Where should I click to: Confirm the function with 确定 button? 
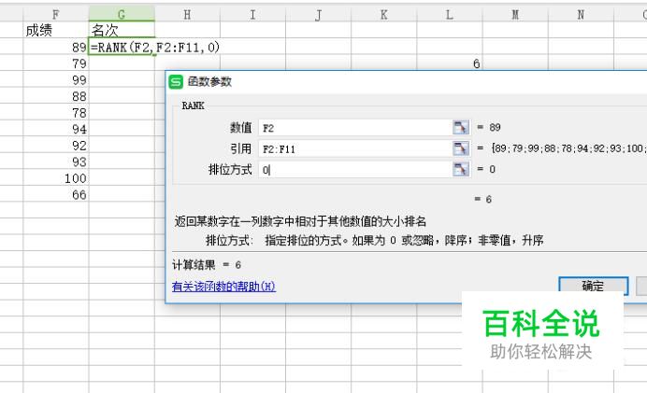(x=594, y=286)
